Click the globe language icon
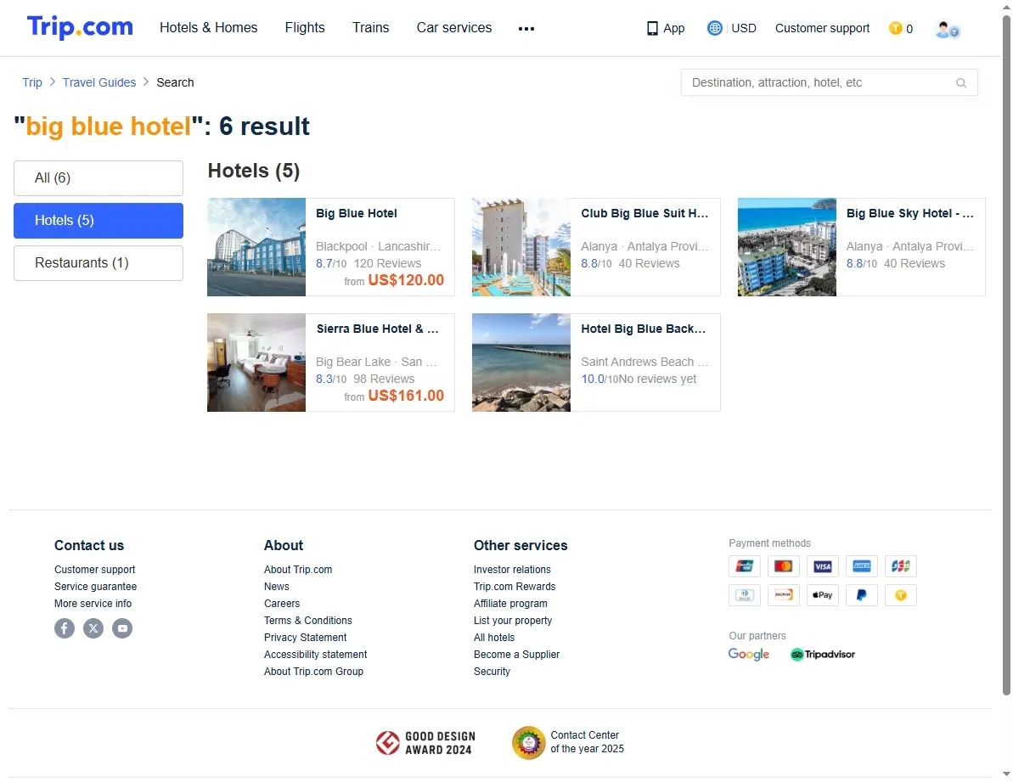The width and height of the screenshot is (1013, 782). click(714, 28)
